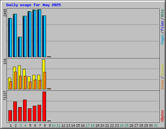Viewport: 166px width, 129px height.
Task: Click the yellow visits bar for day 3
Action: point(19,77)
